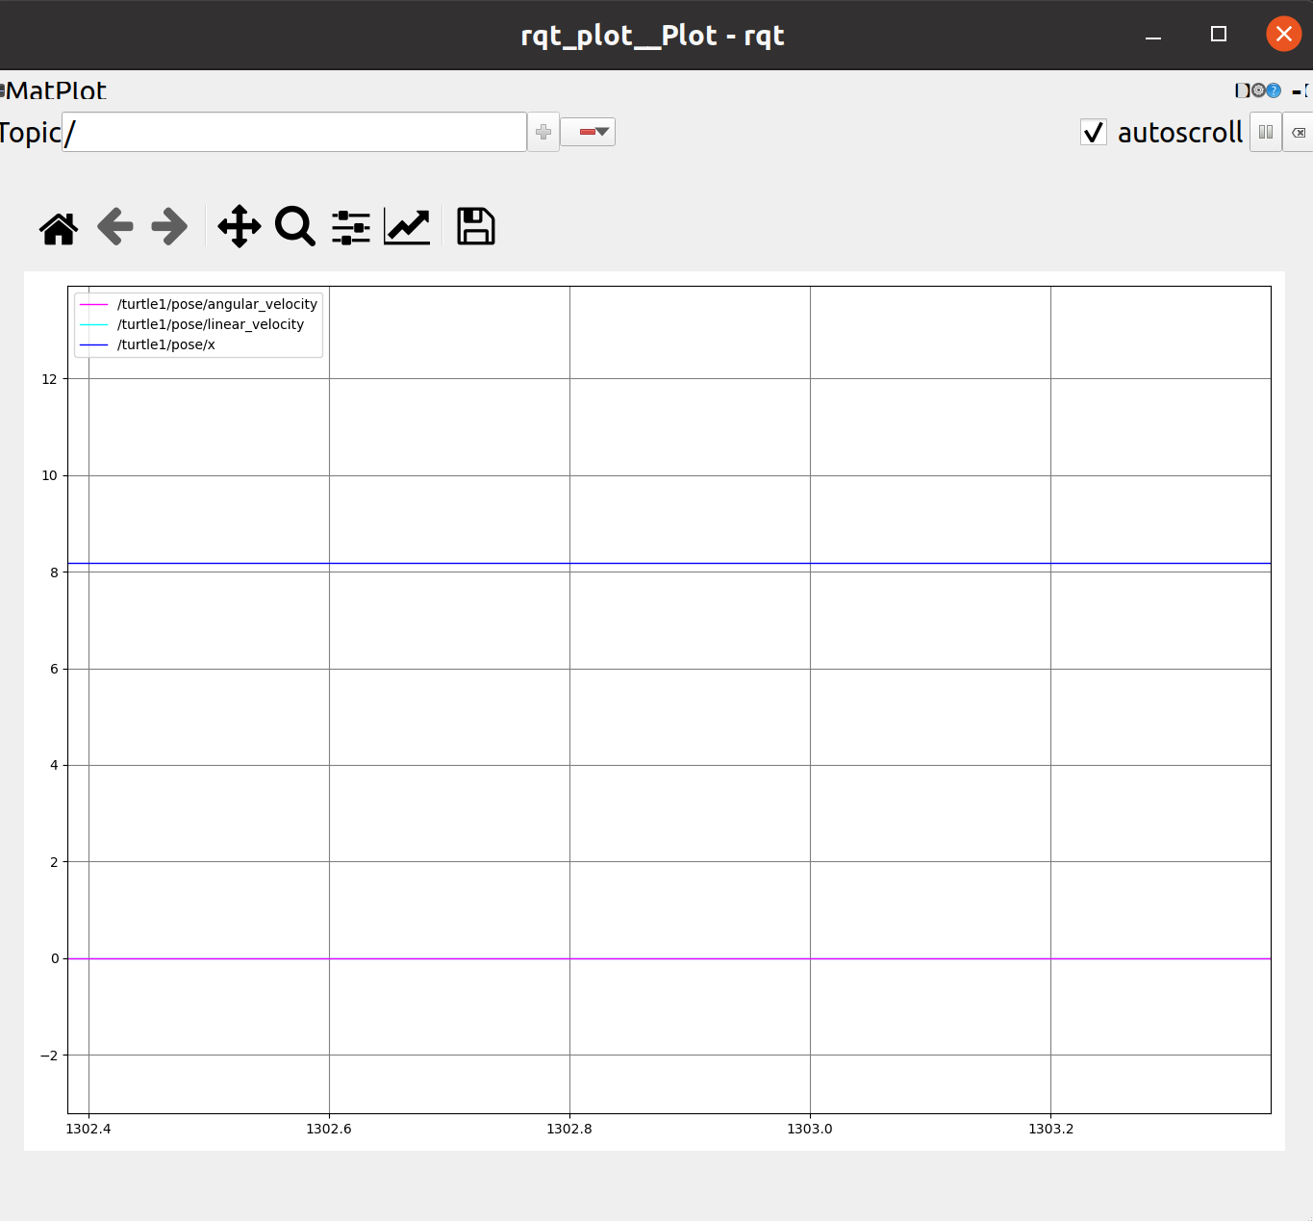
Task: Click the 1302.4 x-axis tick label
Action: coord(88,1129)
